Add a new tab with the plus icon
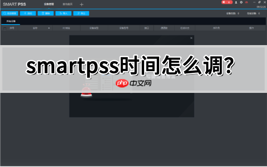This screenshot has height=167, width=267. point(81,4)
